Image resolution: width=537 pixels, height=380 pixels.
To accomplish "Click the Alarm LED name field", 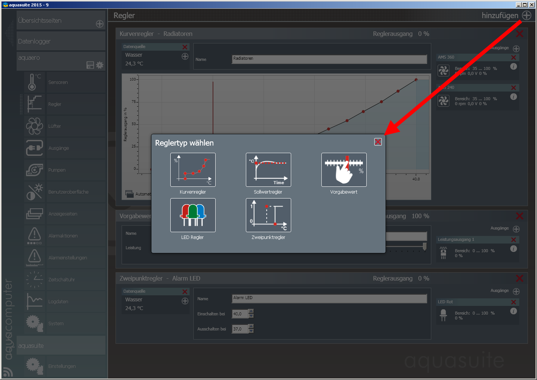I will pyautogui.click(x=329, y=298).
